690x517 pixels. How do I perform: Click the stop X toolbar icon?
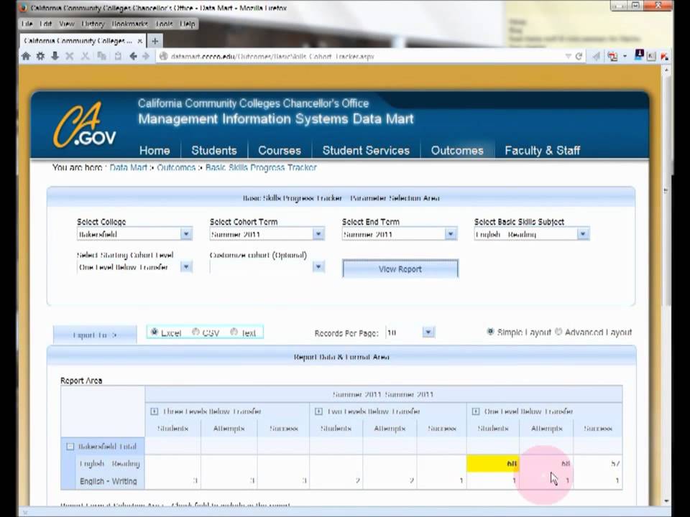click(70, 56)
